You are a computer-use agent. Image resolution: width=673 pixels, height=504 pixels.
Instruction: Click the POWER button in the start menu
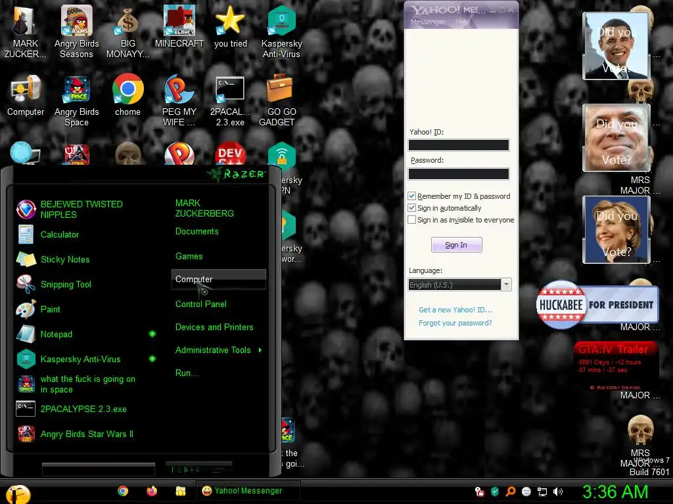tap(199, 469)
